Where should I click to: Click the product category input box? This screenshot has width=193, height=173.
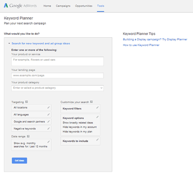(58, 88)
